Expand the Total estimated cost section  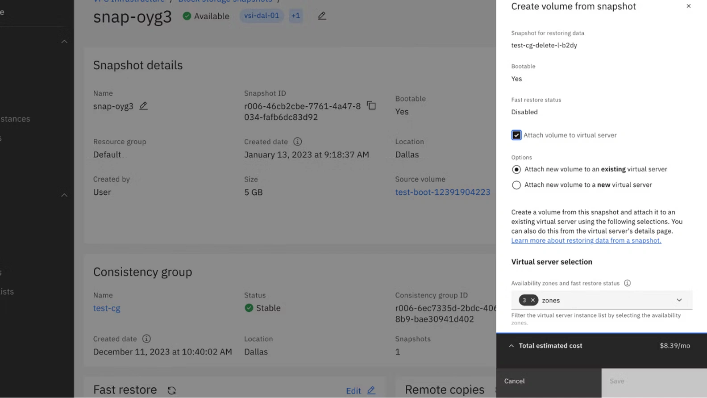click(x=512, y=346)
